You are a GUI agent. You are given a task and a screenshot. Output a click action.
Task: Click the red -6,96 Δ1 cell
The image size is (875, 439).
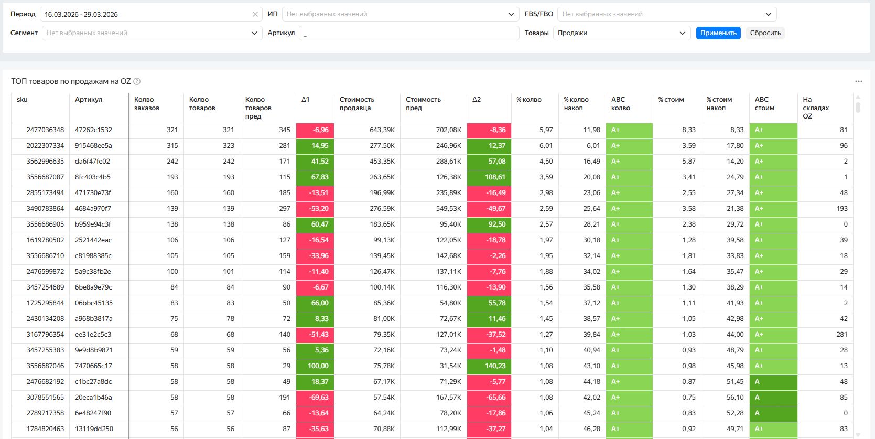(x=315, y=130)
